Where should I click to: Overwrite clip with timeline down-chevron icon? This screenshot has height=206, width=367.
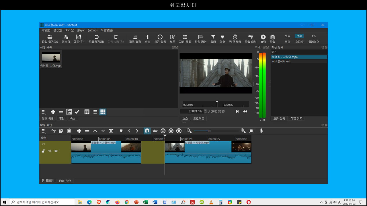[x=103, y=131]
